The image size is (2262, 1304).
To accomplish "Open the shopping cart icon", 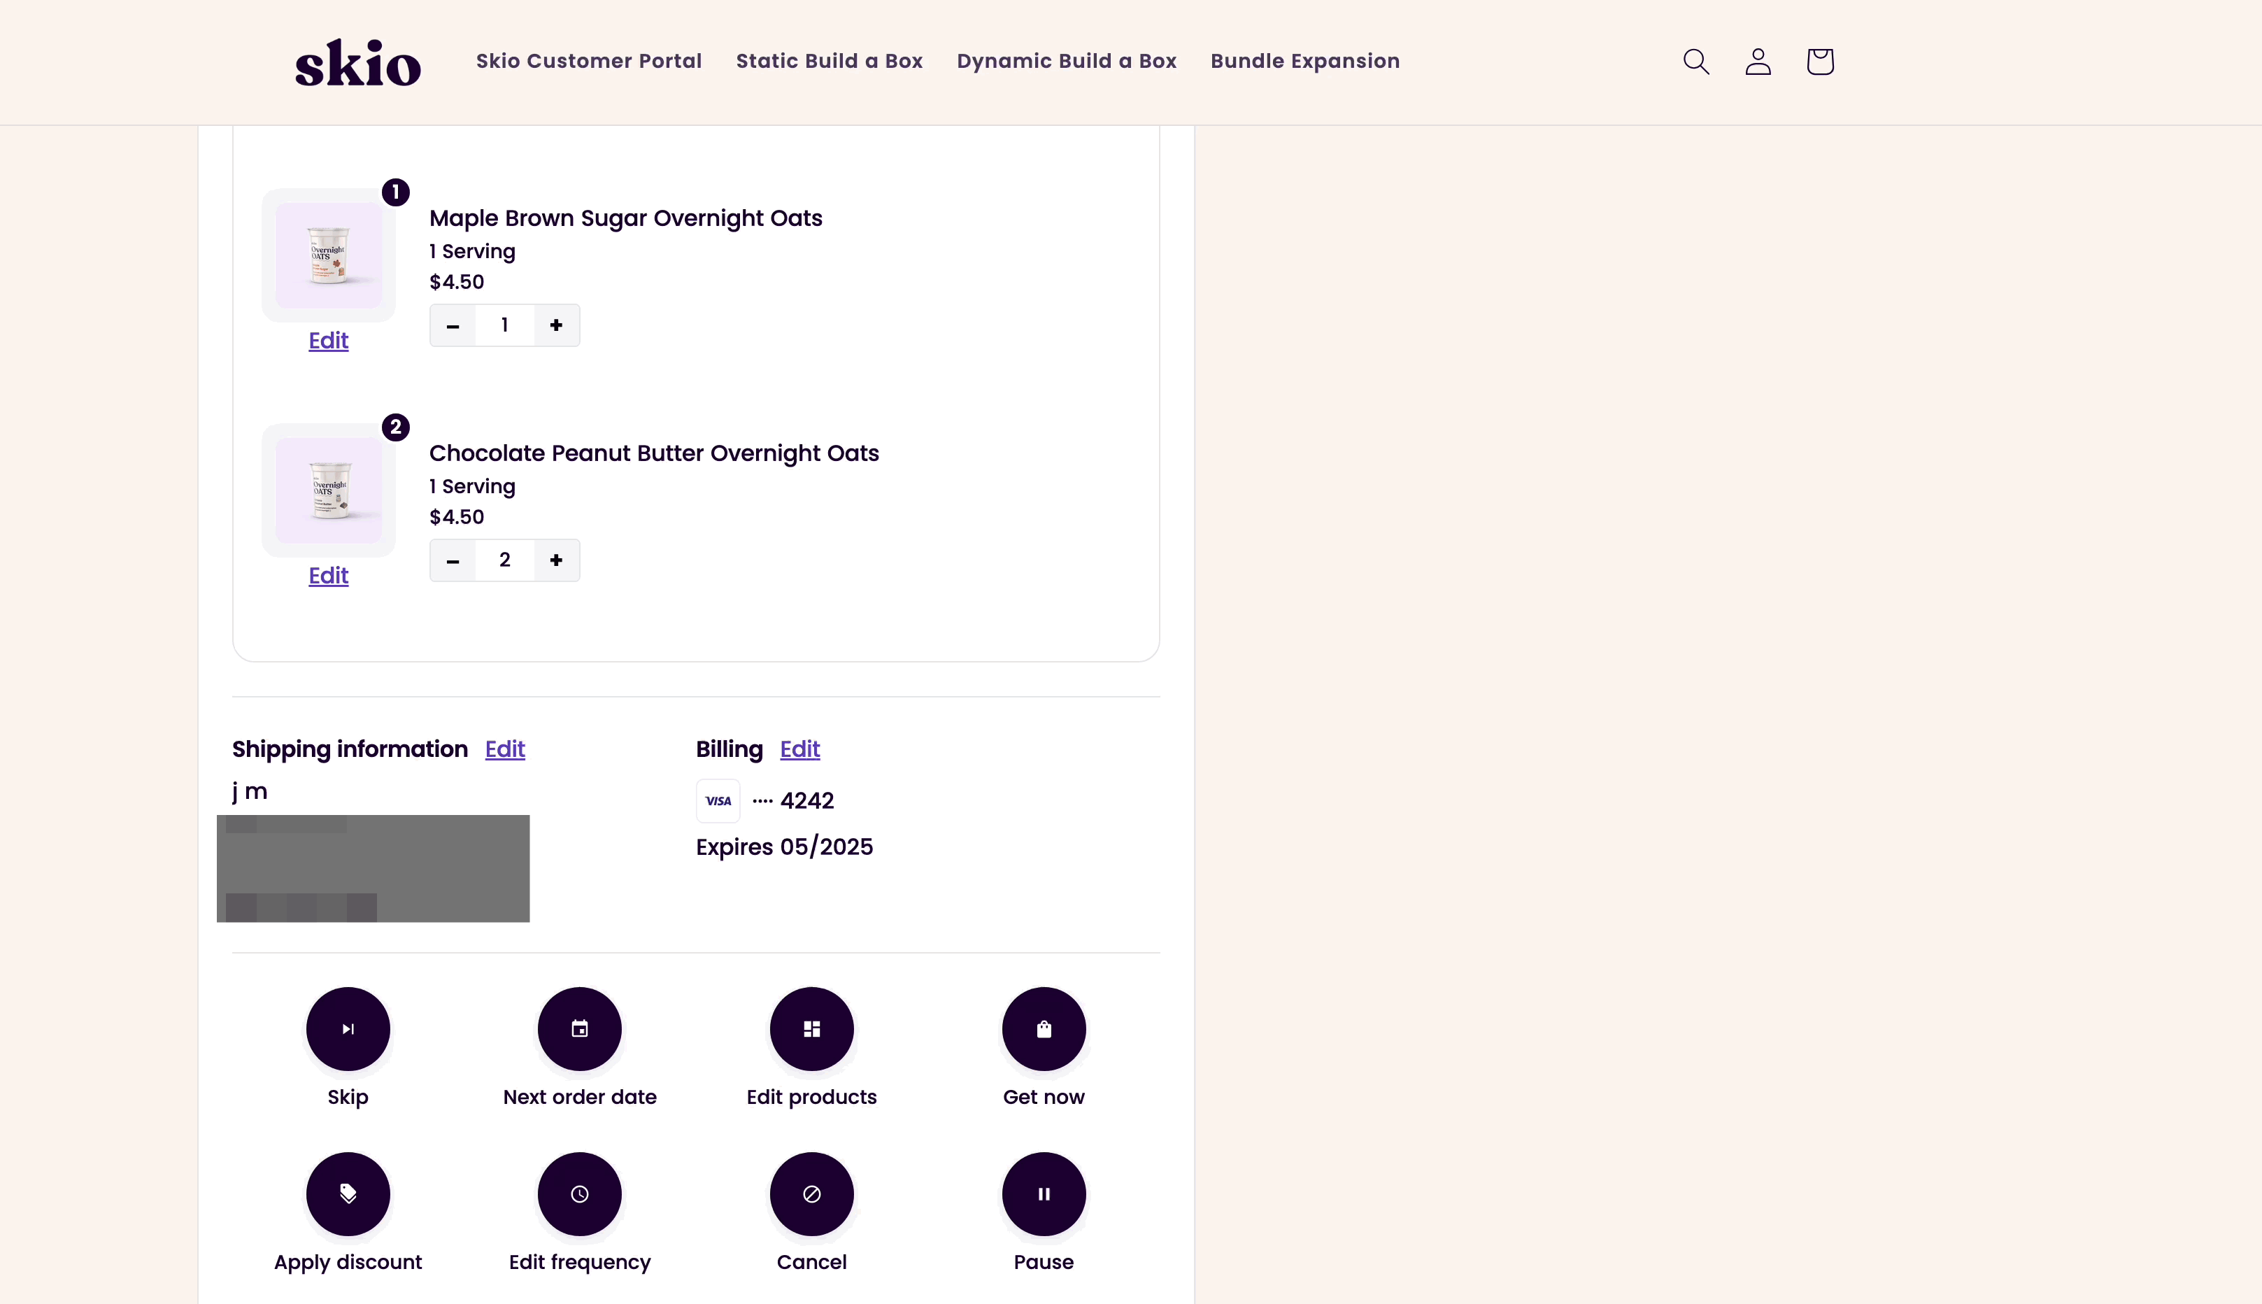I will coord(1820,61).
